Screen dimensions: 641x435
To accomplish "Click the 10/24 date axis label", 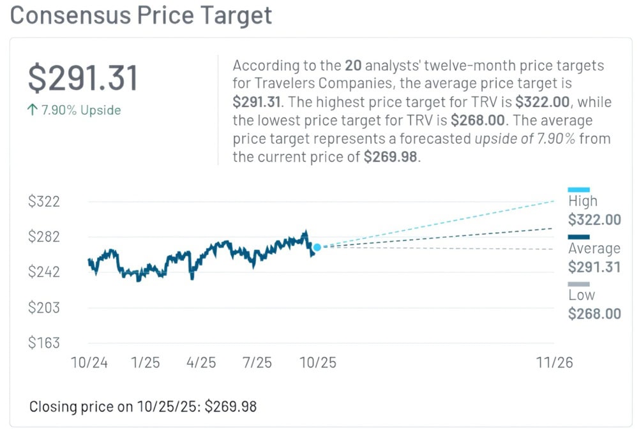I will click(89, 363).
